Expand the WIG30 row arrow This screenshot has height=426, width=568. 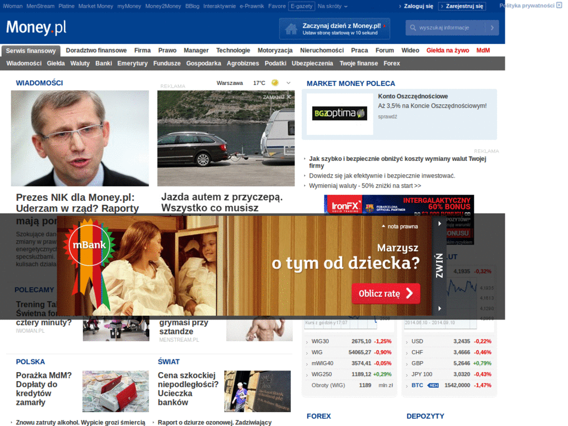point(307,342)
